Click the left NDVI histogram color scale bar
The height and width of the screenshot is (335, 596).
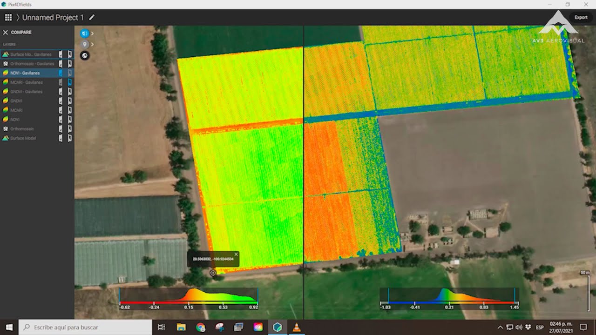coord(189,302)
